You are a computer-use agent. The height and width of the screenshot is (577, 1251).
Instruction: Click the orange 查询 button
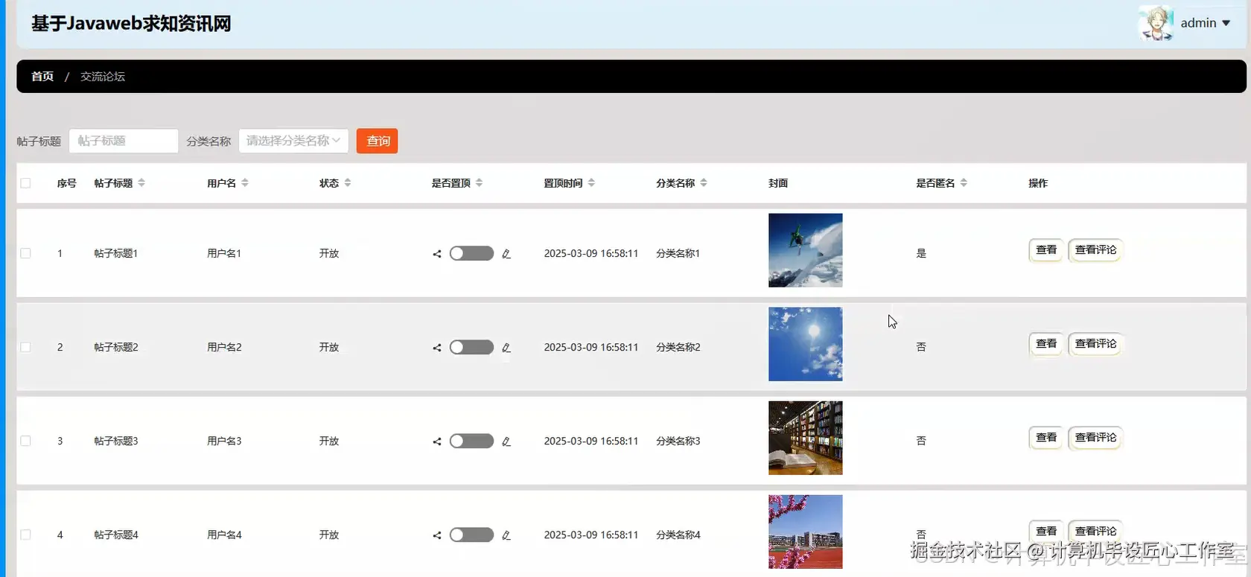tap(377, 141)
